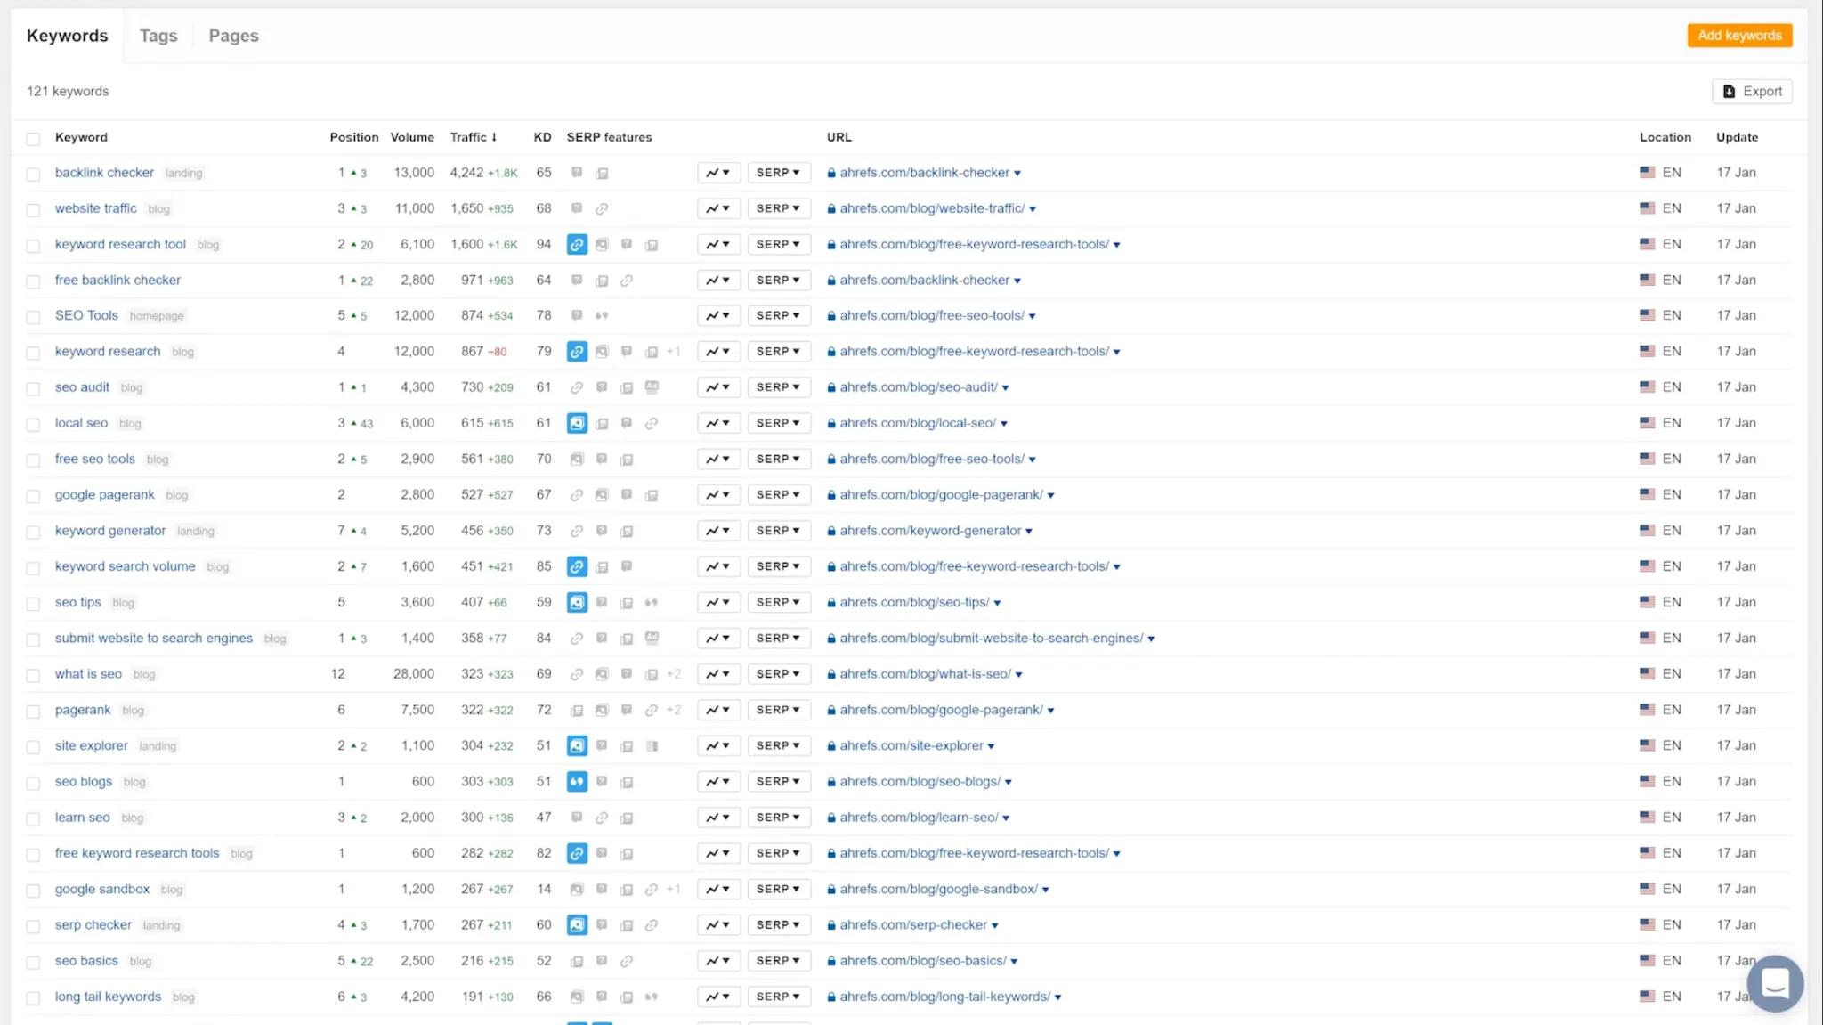Image resolution: width=1823 pixels, height=1025 pixels.
Task: Click the submit website to search engines keyword
Action: click(154, 638)
